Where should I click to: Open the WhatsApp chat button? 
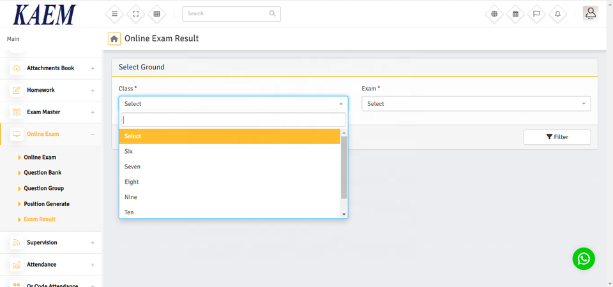pyautogui.click(x=583, y=258)
